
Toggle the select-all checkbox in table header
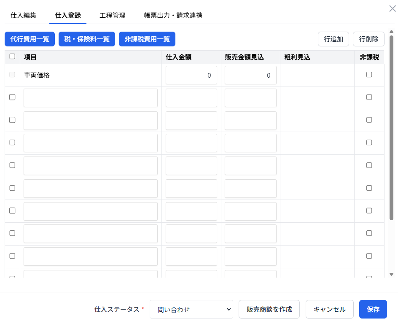coord(12,57)
